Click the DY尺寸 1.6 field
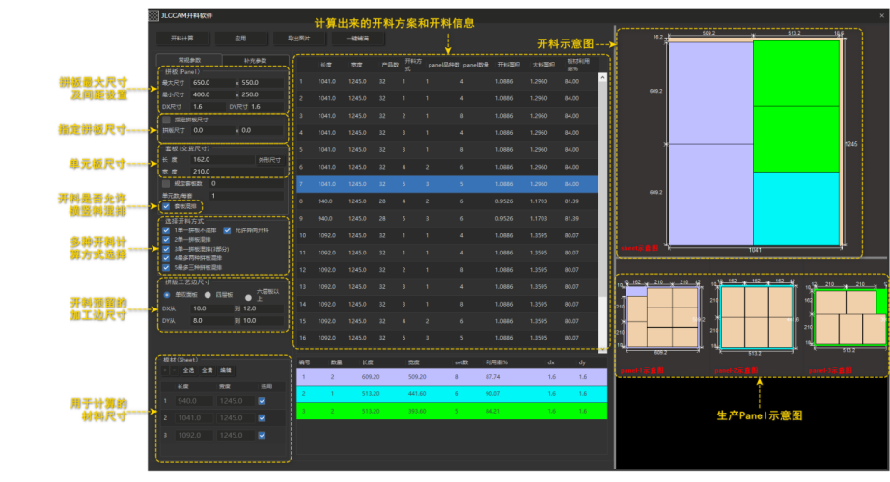Screen dimensions: 890x482 [266, 107]
